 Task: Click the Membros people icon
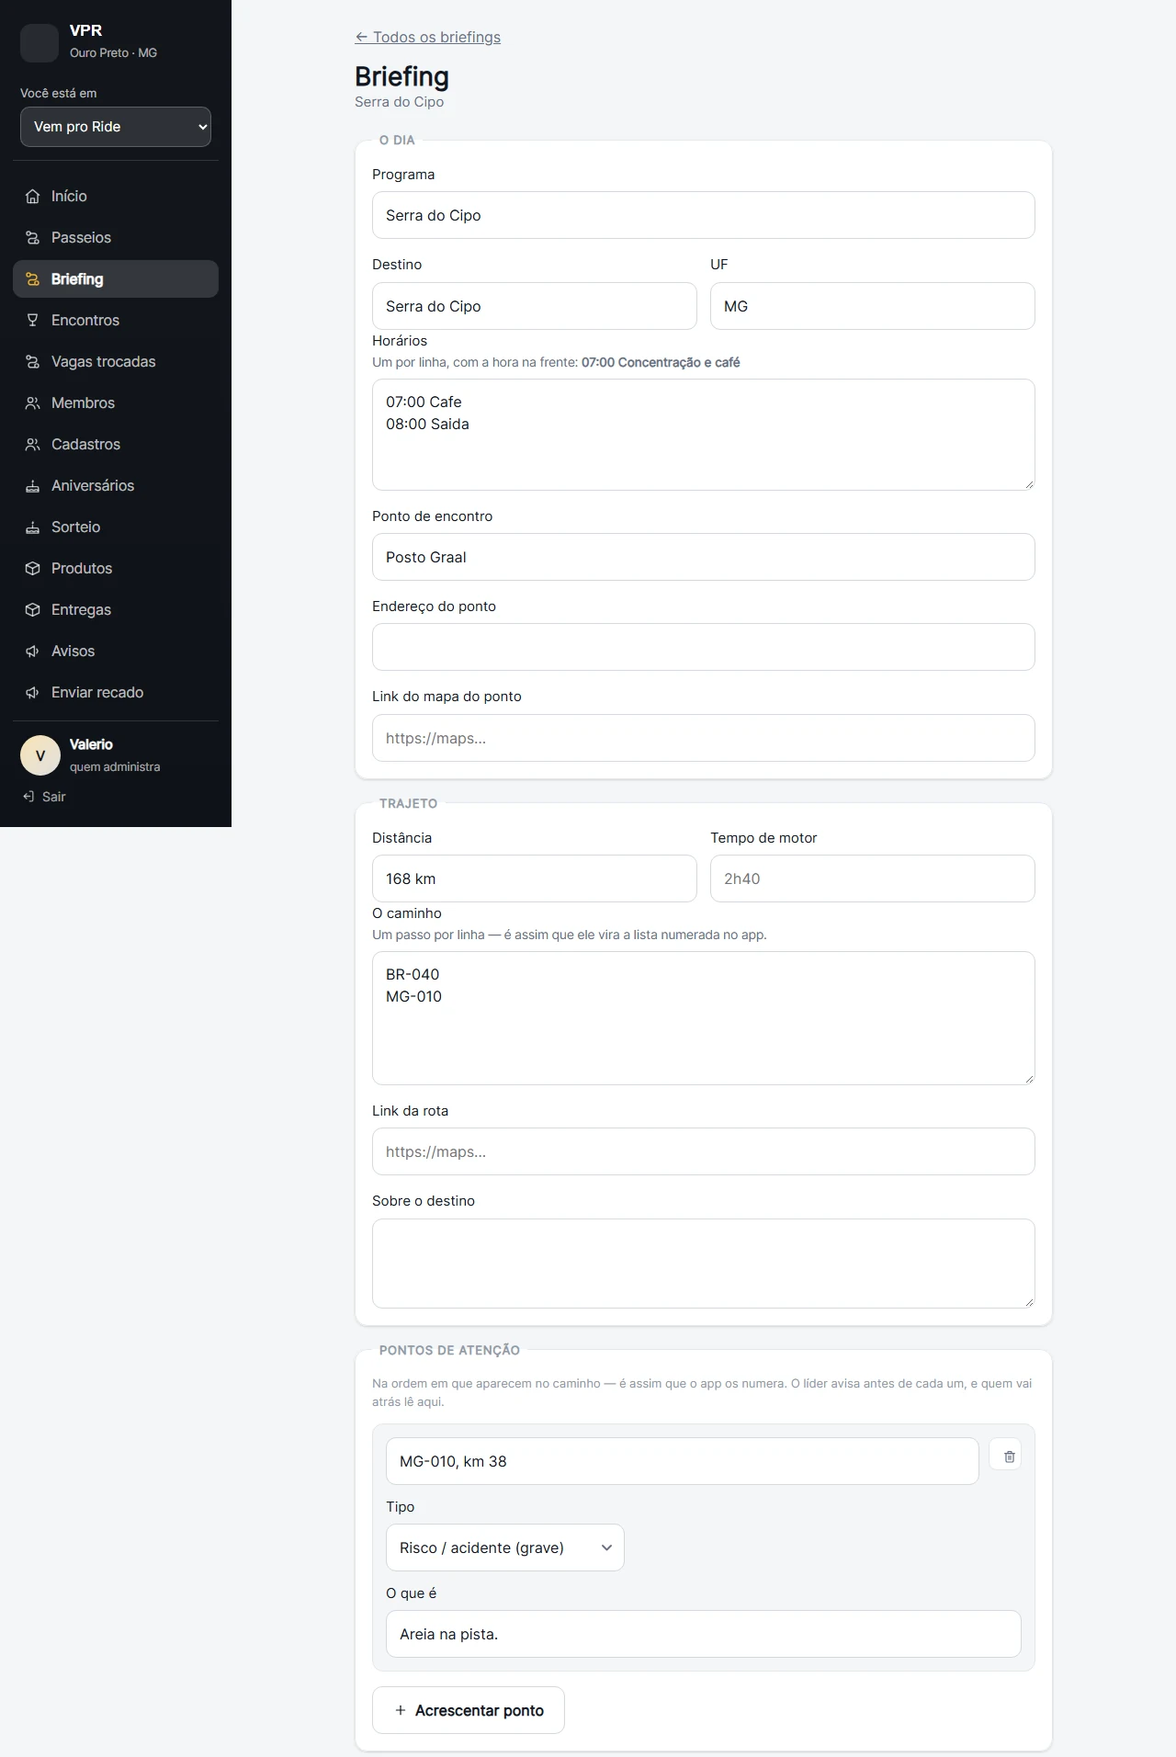[x=32, y=403]
